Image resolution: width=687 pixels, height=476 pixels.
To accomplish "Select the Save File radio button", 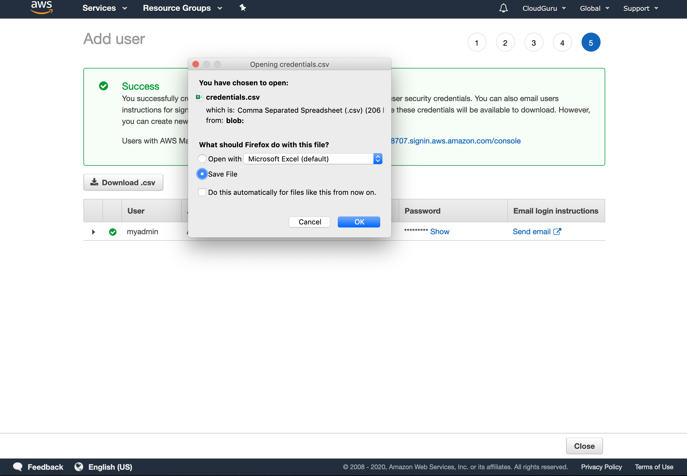I will pos(202,174).
